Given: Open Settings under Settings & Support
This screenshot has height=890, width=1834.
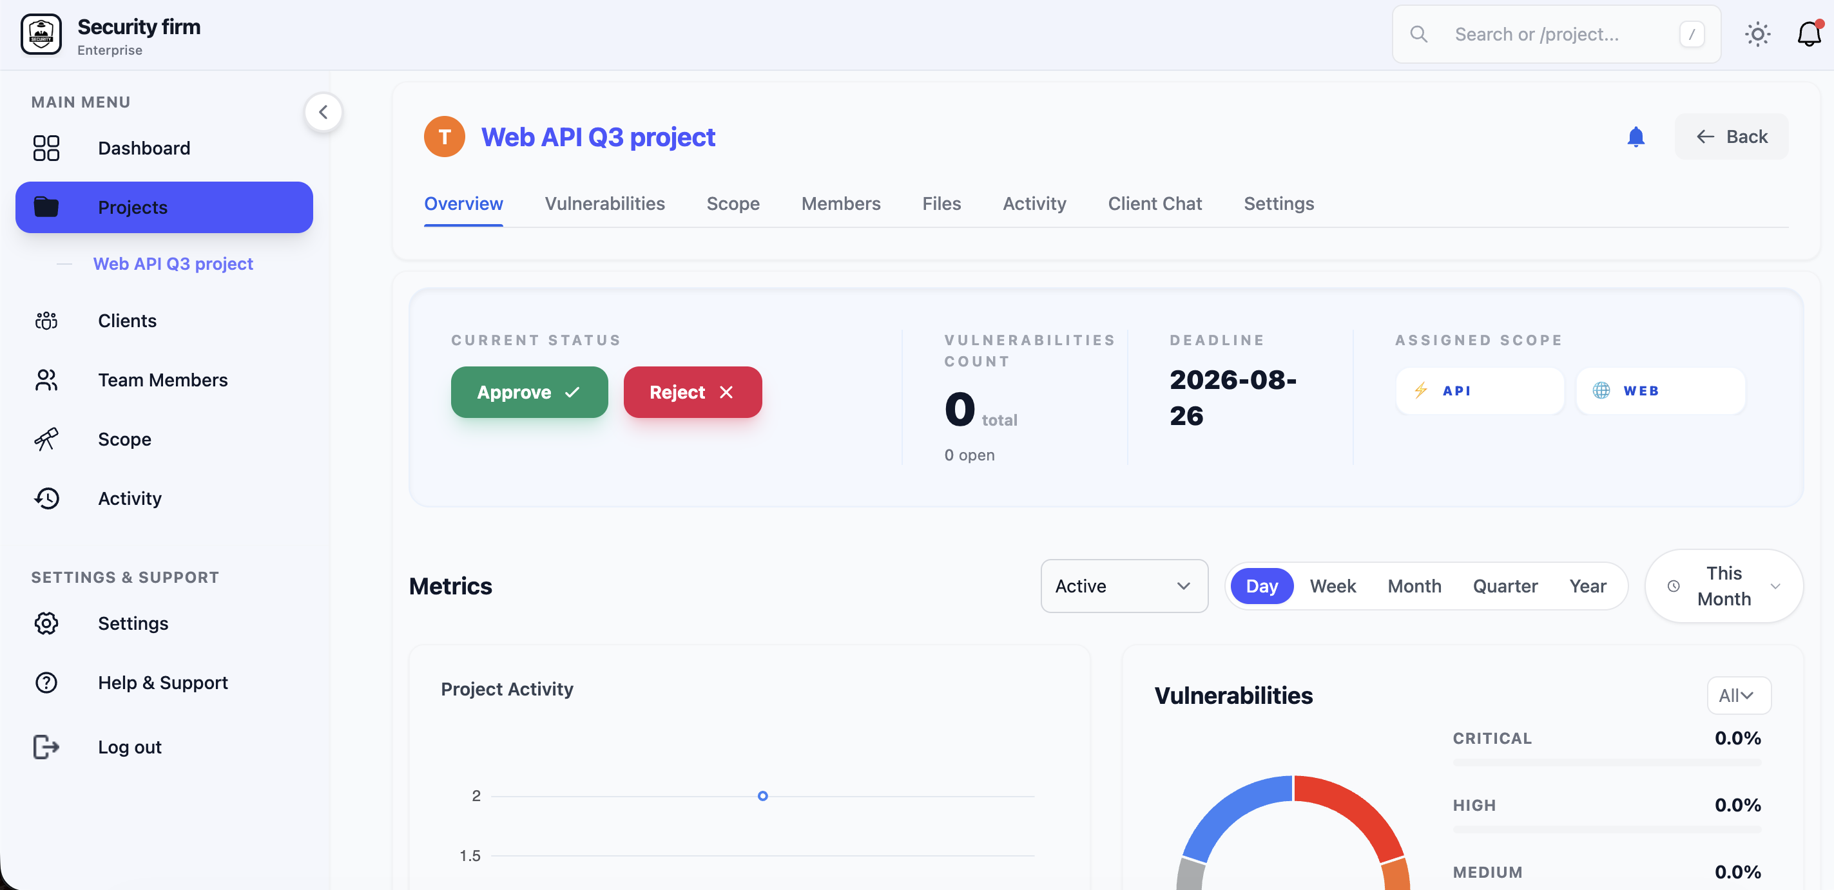Looking at the screenshot, I should tap(164, 623).
